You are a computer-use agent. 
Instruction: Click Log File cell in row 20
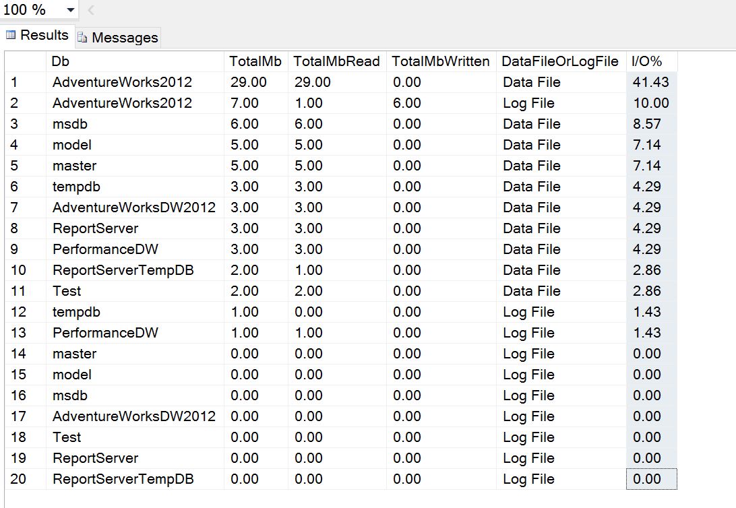click(x=561, y=479)
